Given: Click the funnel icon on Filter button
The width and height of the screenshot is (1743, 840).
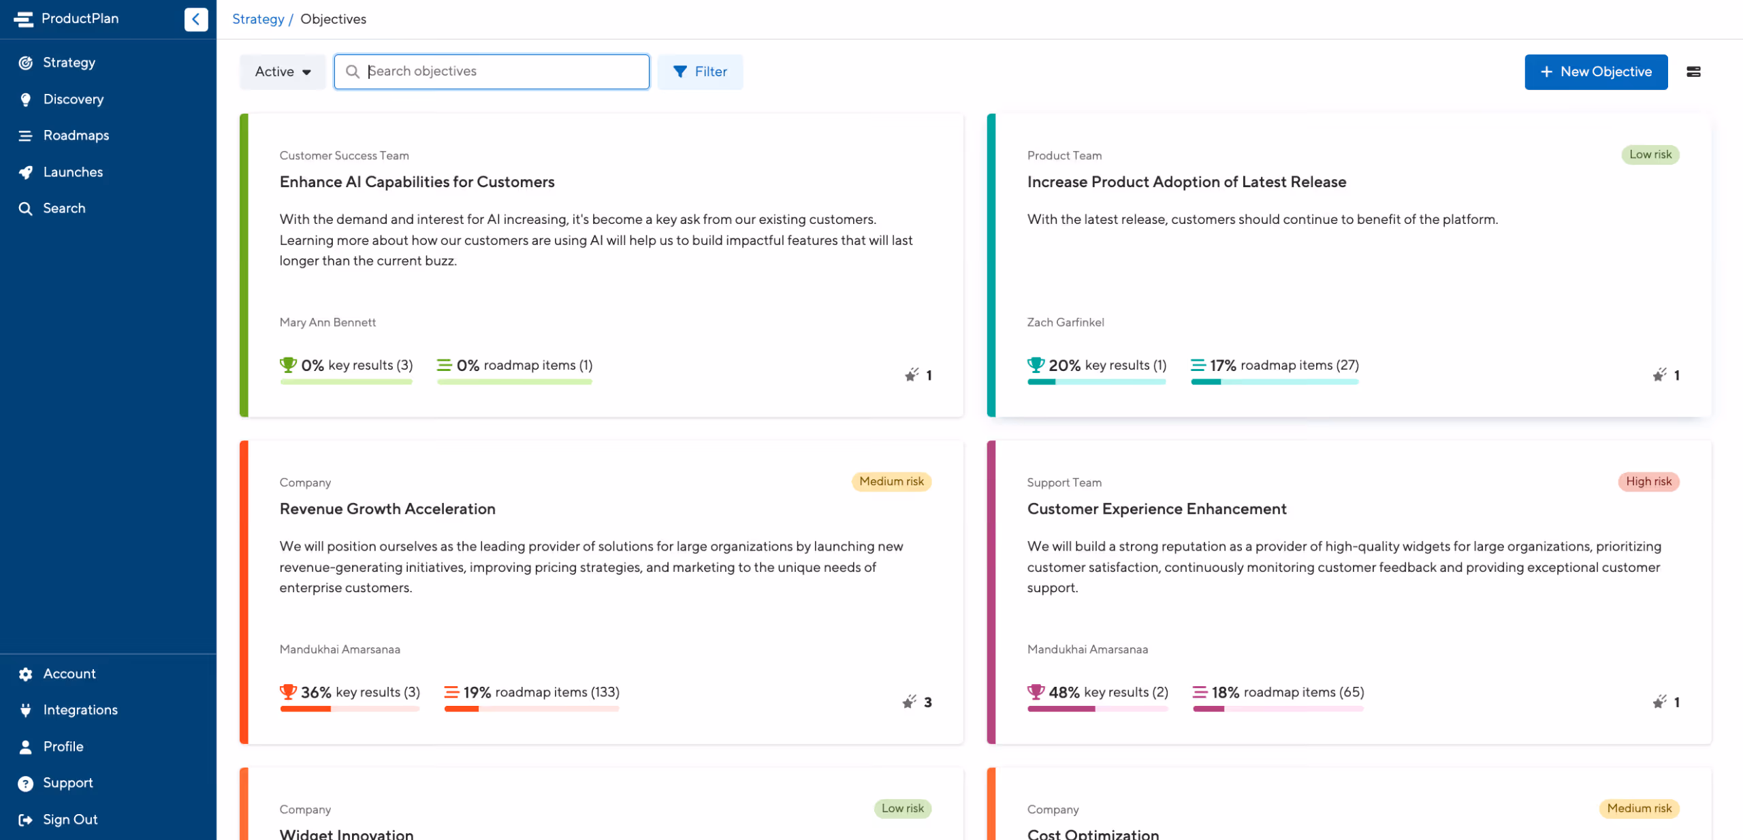Looking at the screenshot, I should (679, 71).
